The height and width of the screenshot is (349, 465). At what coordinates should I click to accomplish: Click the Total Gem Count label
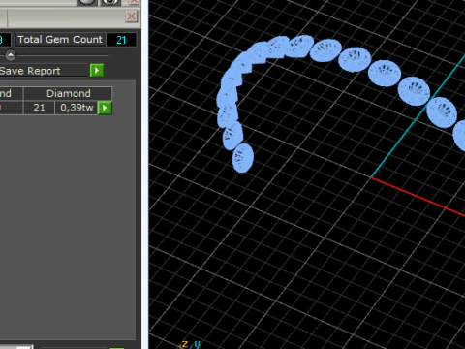coord(60,40)
